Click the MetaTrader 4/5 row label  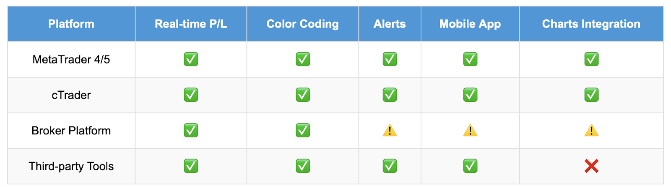click(71, 59)
